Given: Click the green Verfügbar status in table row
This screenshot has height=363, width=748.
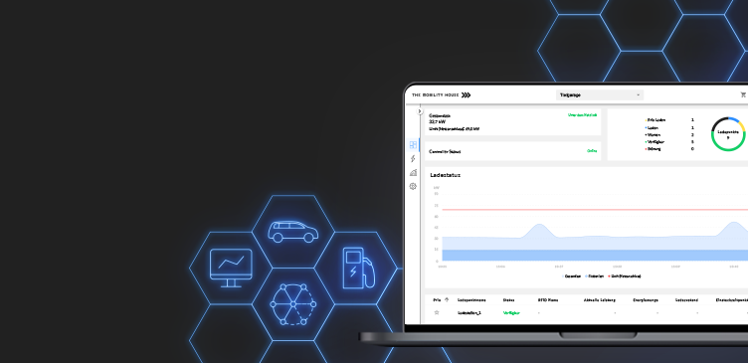Looking at the screenshot, I should pos(511,313).
